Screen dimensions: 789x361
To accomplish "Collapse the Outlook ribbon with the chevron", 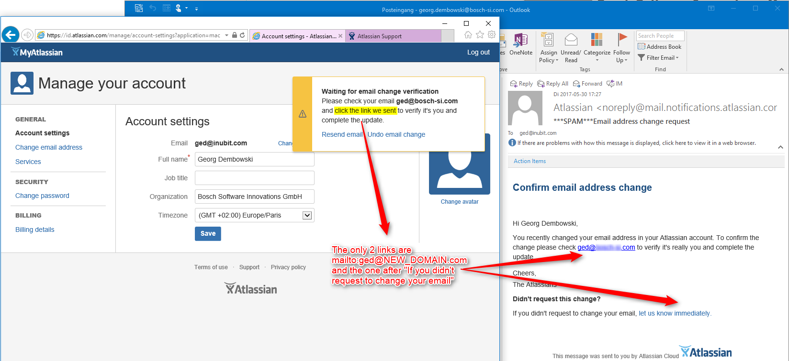I will point(781,69).
